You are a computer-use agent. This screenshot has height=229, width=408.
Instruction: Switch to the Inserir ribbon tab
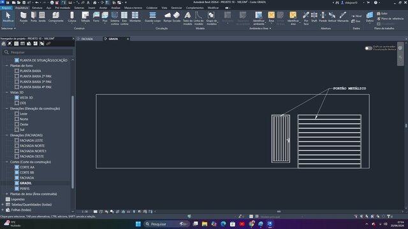point(92,8)
